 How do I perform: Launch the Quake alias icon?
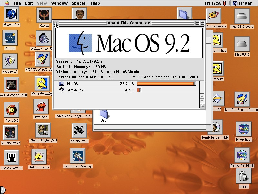pyautogui.click(x=44, y=15)
